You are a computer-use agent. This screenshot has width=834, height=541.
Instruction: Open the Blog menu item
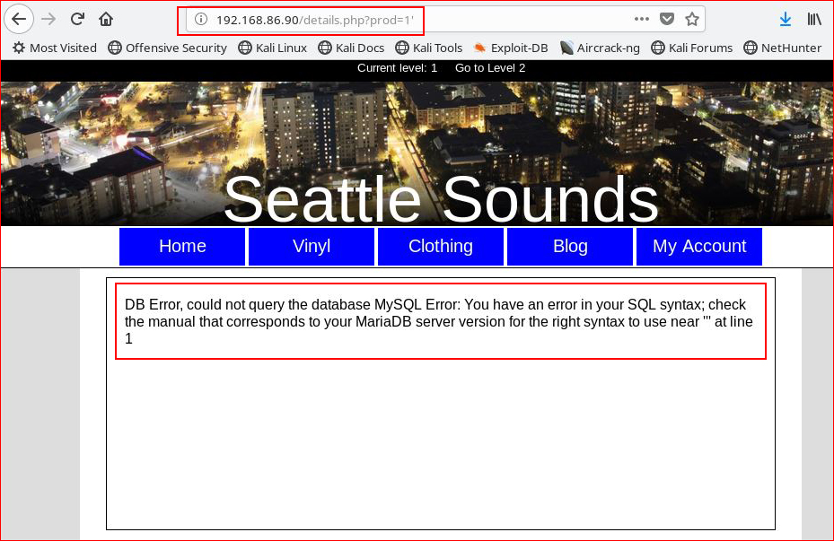[570, 247]
